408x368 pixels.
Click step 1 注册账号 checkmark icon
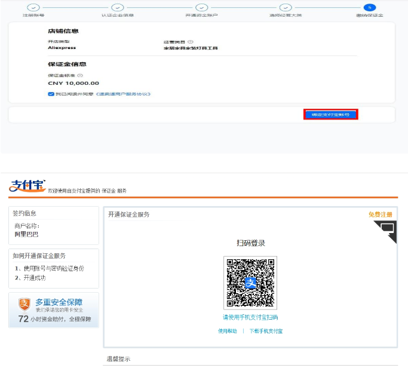point(33,7)
